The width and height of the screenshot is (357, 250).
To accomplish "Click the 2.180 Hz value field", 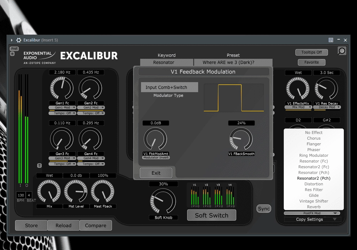I will [x=62, y=72].
